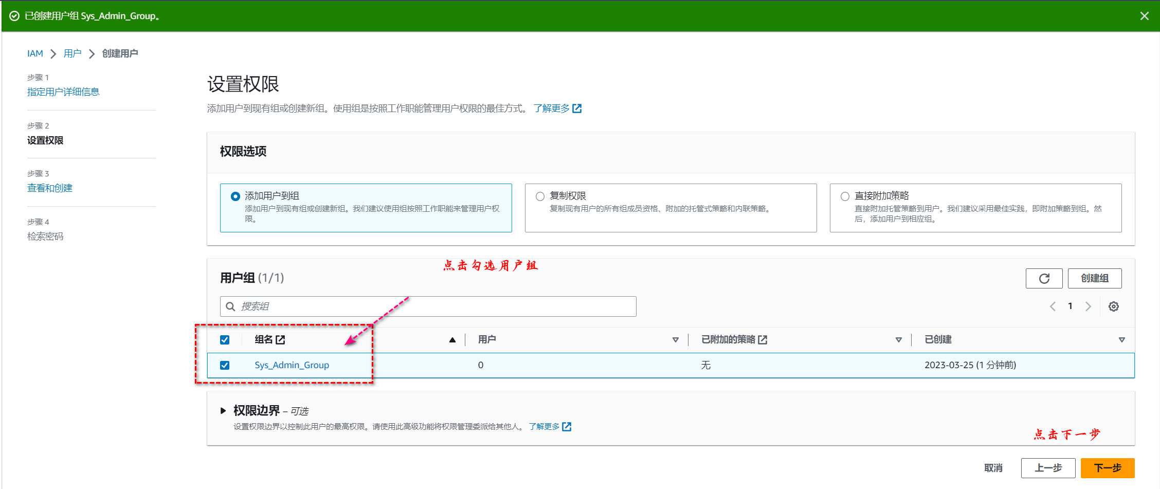Go to next page of groups
The width and height of the screenshot is (1160, 489).
click(1088, 306)
